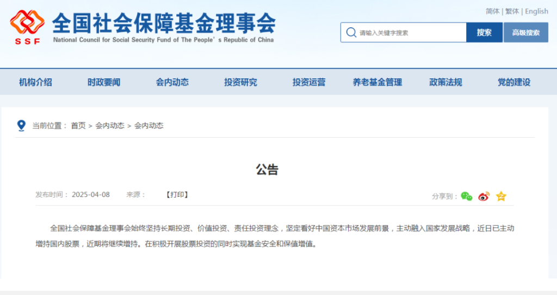Open the 养老基金管理 menu
Screen dimensions: 557x295
tap(377, 82)
